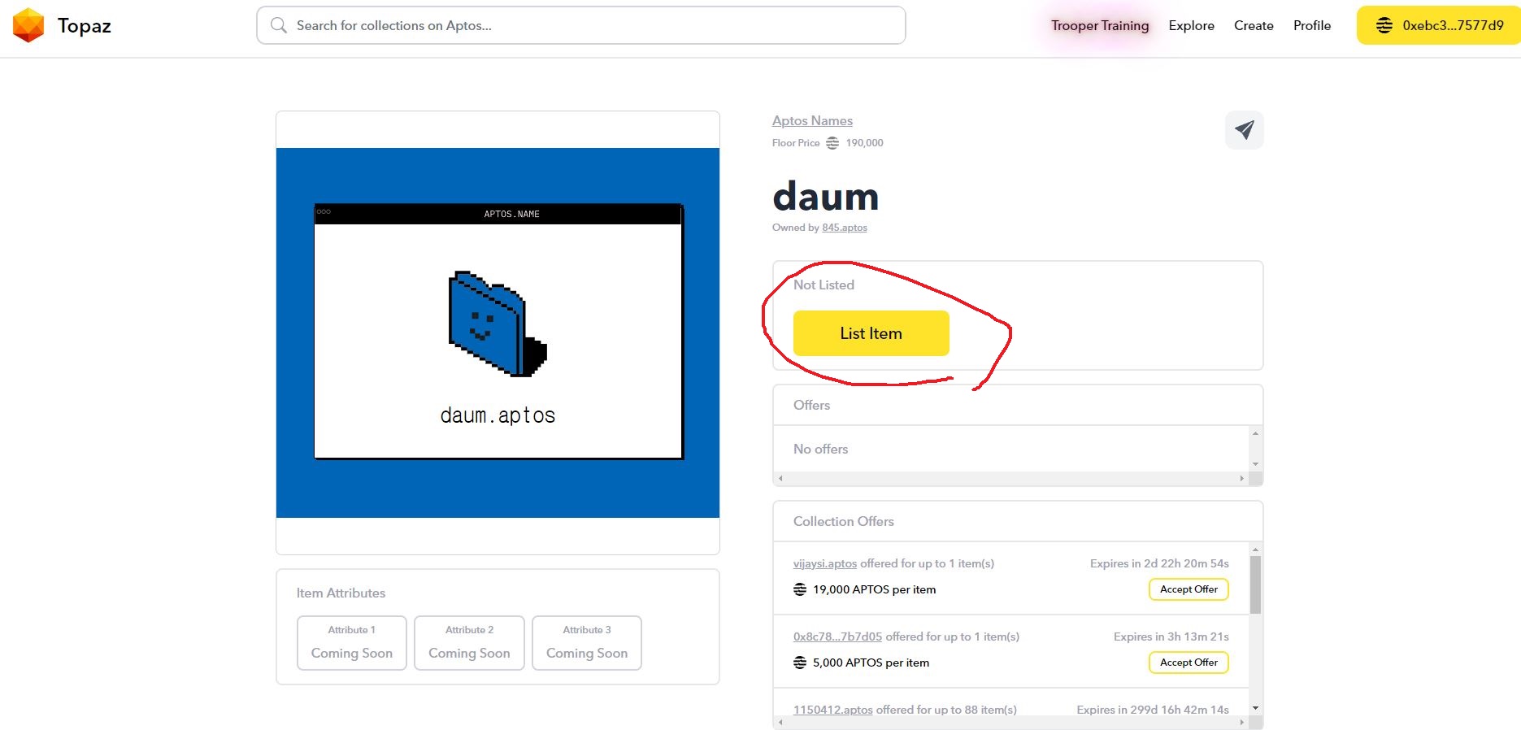Viewport: 1521px width, 730px height.
Task: Open 0x8c78...7b7d05 offerer link
Action: [x=837, y=637]
